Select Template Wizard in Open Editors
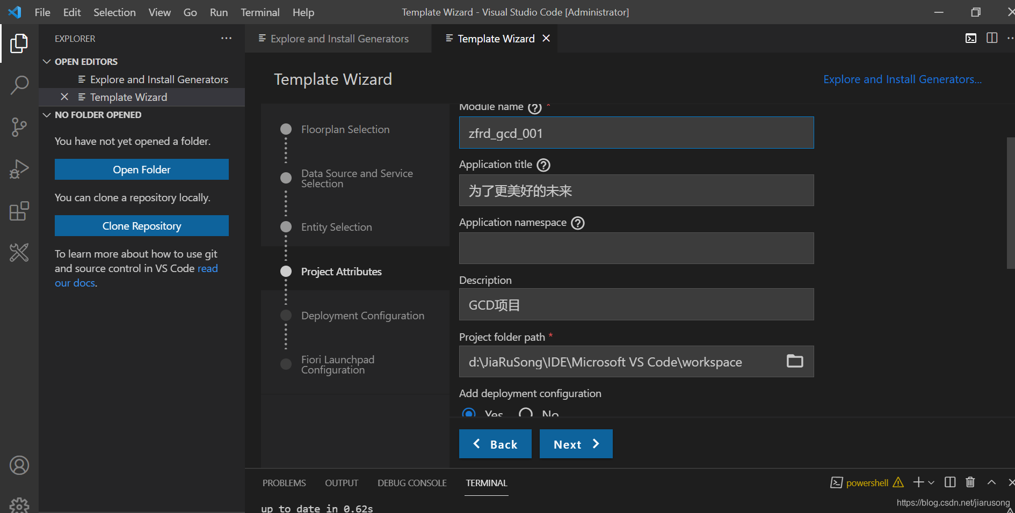 click(x=128, y=97)
